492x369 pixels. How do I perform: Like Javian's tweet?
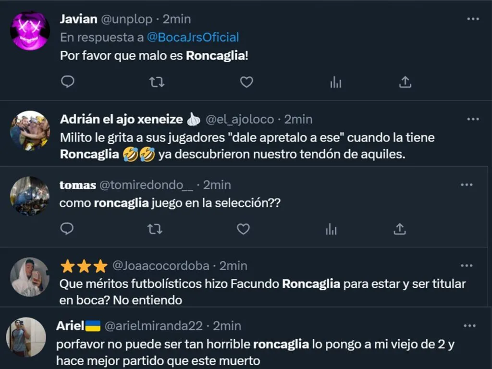[x=246, y=82]
